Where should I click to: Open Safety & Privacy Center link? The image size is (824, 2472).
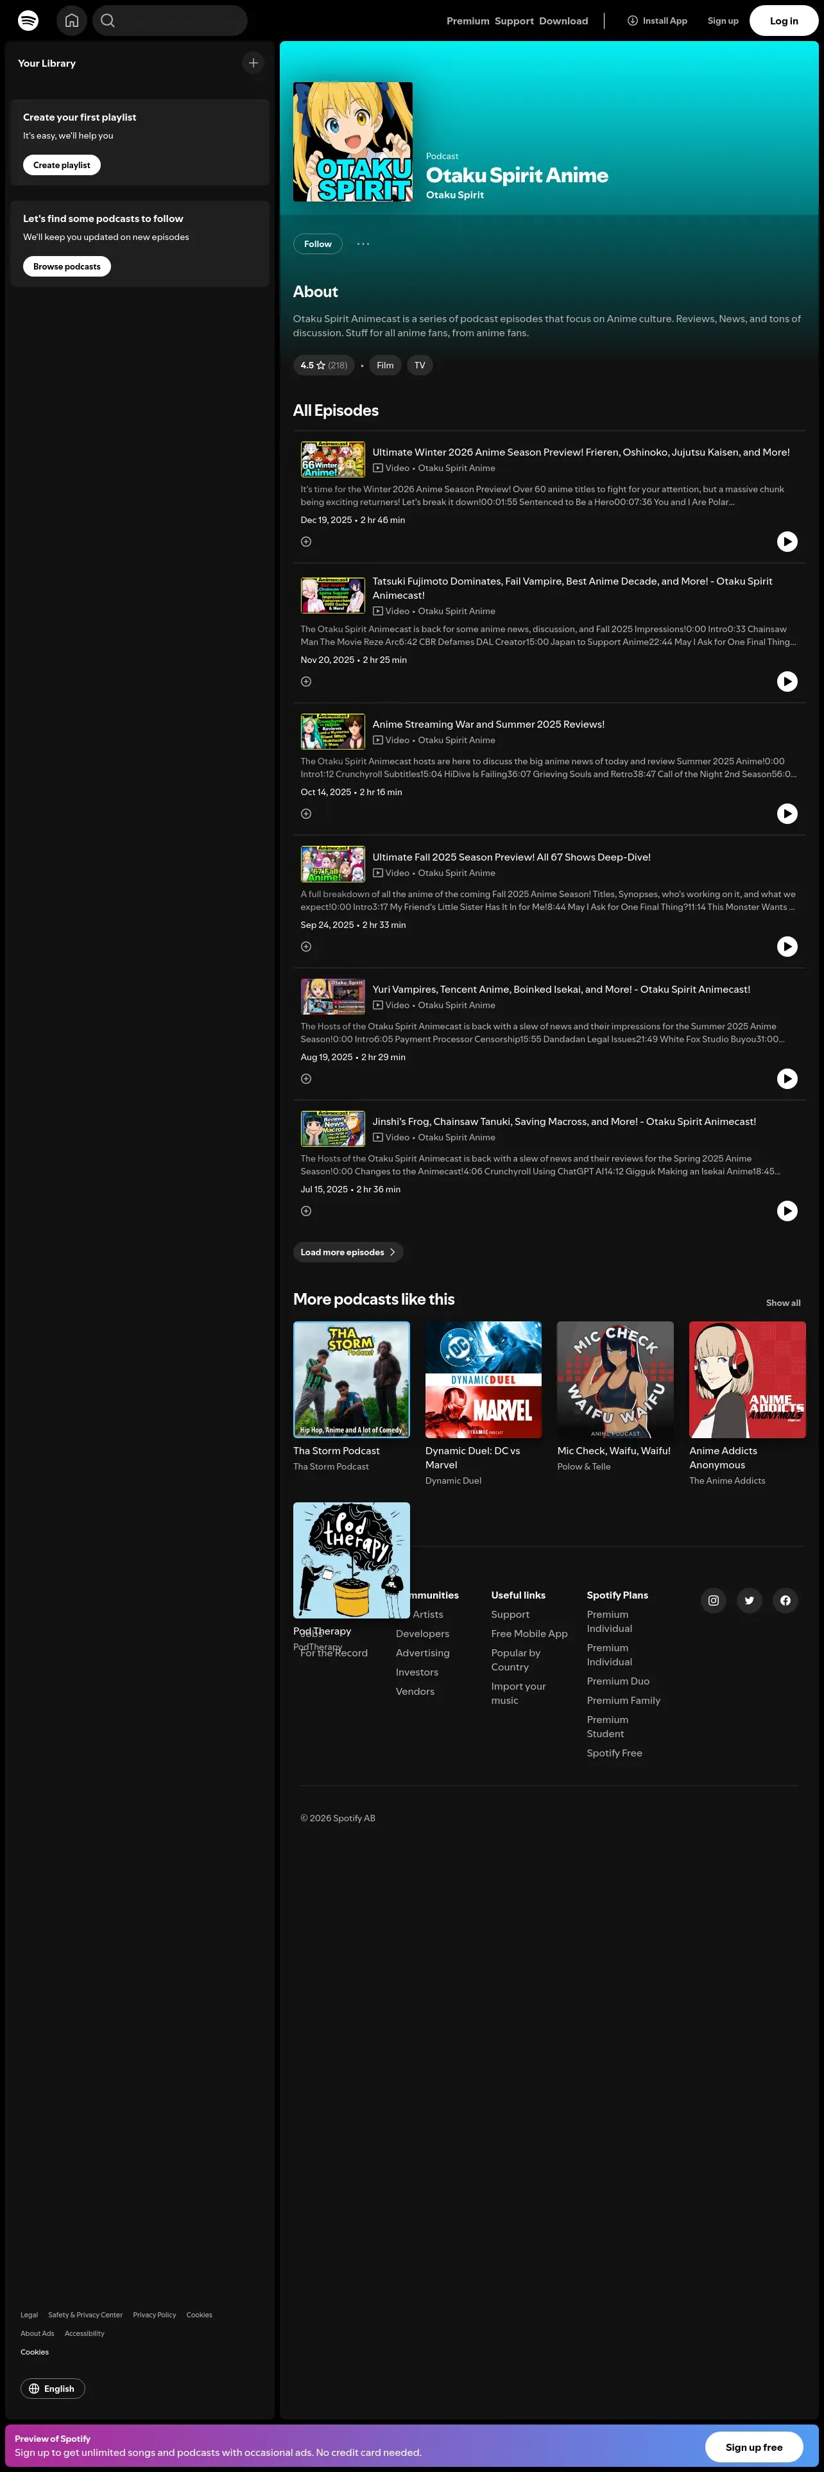coord(85,2315)
